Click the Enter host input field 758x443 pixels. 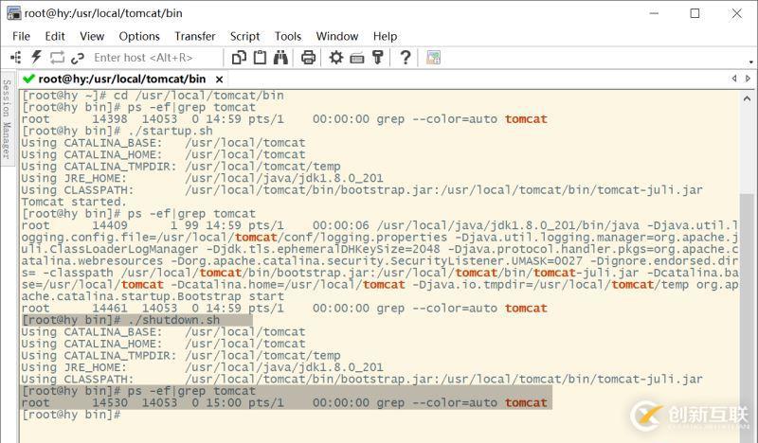pyautogui.click(x=155, y=58)
